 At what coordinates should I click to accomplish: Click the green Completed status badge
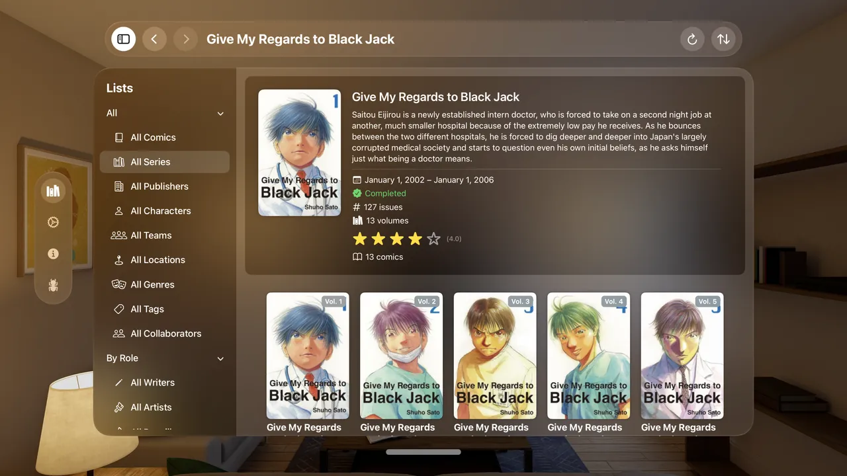click(x=379, y=194)
